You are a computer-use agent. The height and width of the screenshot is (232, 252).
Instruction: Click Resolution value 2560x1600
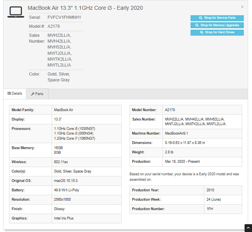62,200
